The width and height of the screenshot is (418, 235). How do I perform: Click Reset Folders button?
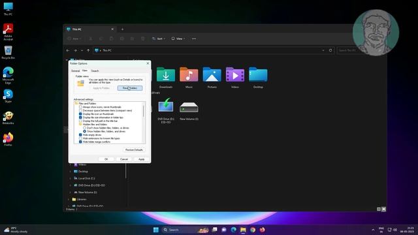tap(130, 88)
